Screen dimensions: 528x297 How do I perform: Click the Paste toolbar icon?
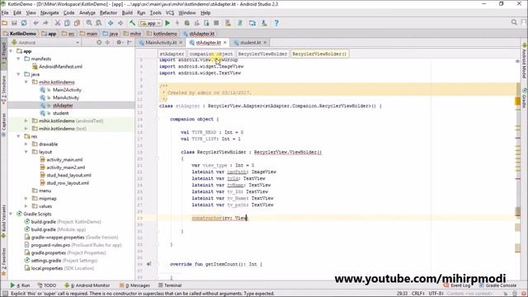pos(77,23)
